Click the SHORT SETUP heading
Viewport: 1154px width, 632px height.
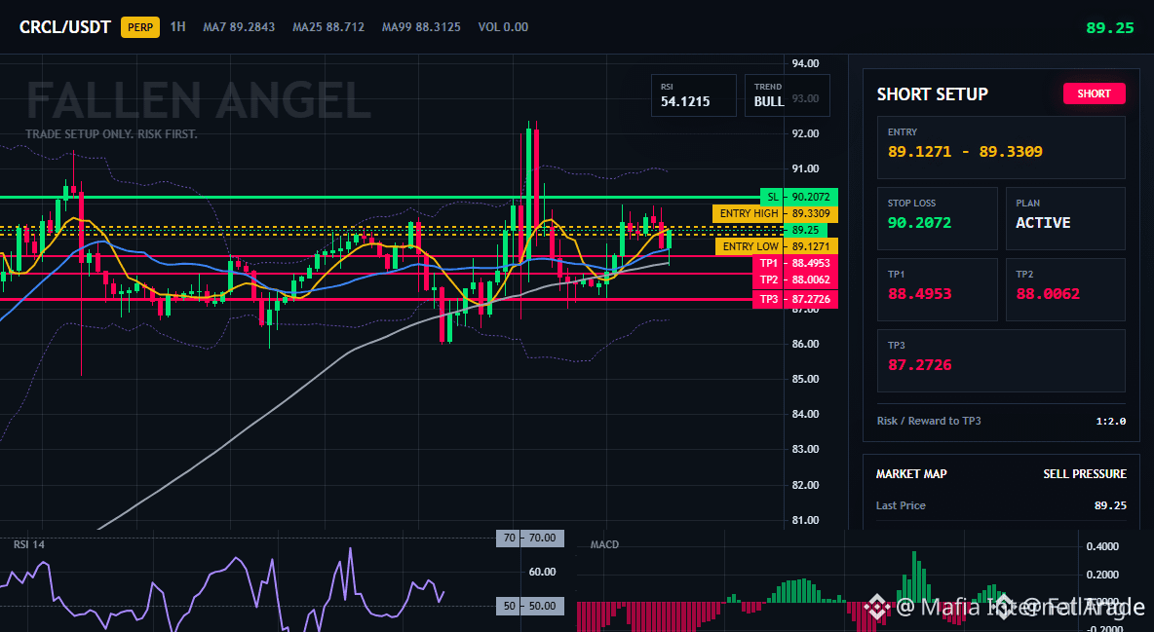(932, 94)
